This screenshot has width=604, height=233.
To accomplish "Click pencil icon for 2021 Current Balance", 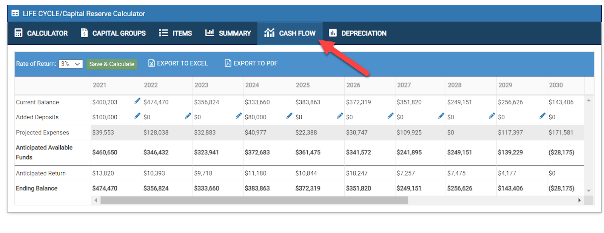I will point(137,101).
